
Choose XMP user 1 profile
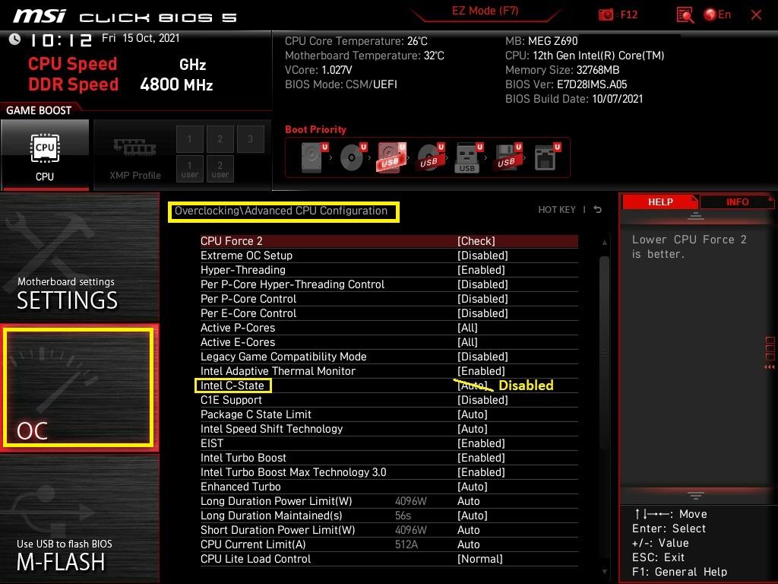pyautogui.click(x=189, y=170)
